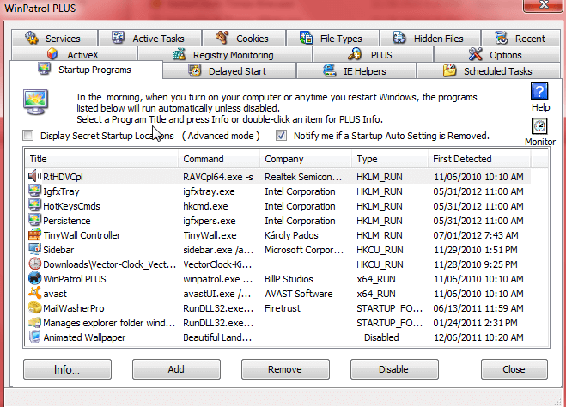The width and height of the screenshot is (566, 407).
Task: Click the Remove button
Action: pos(285,369)
